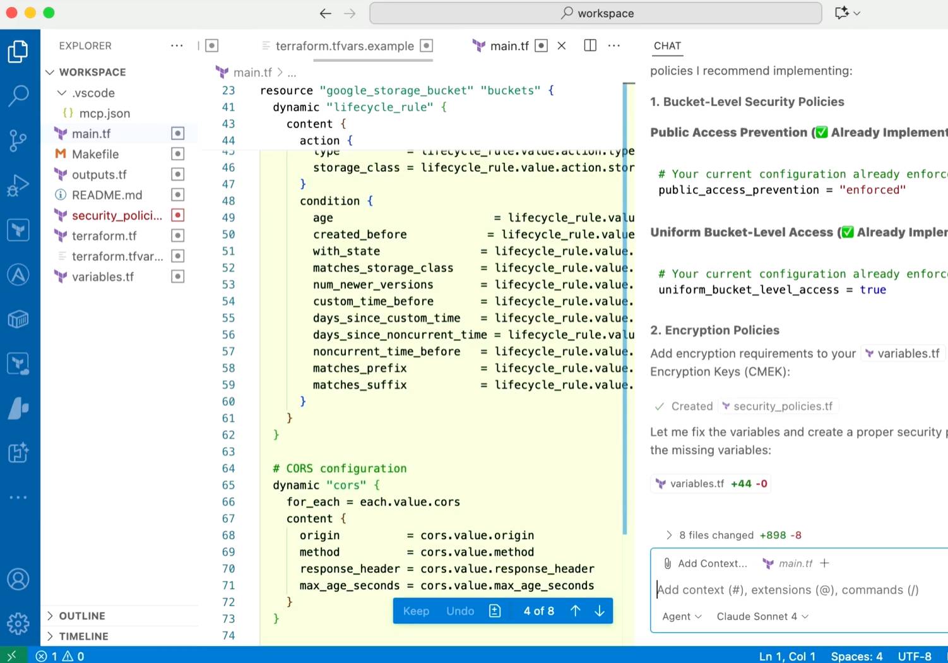Open the Agent mode dropdown
The image size is (948, 663).
682,616
